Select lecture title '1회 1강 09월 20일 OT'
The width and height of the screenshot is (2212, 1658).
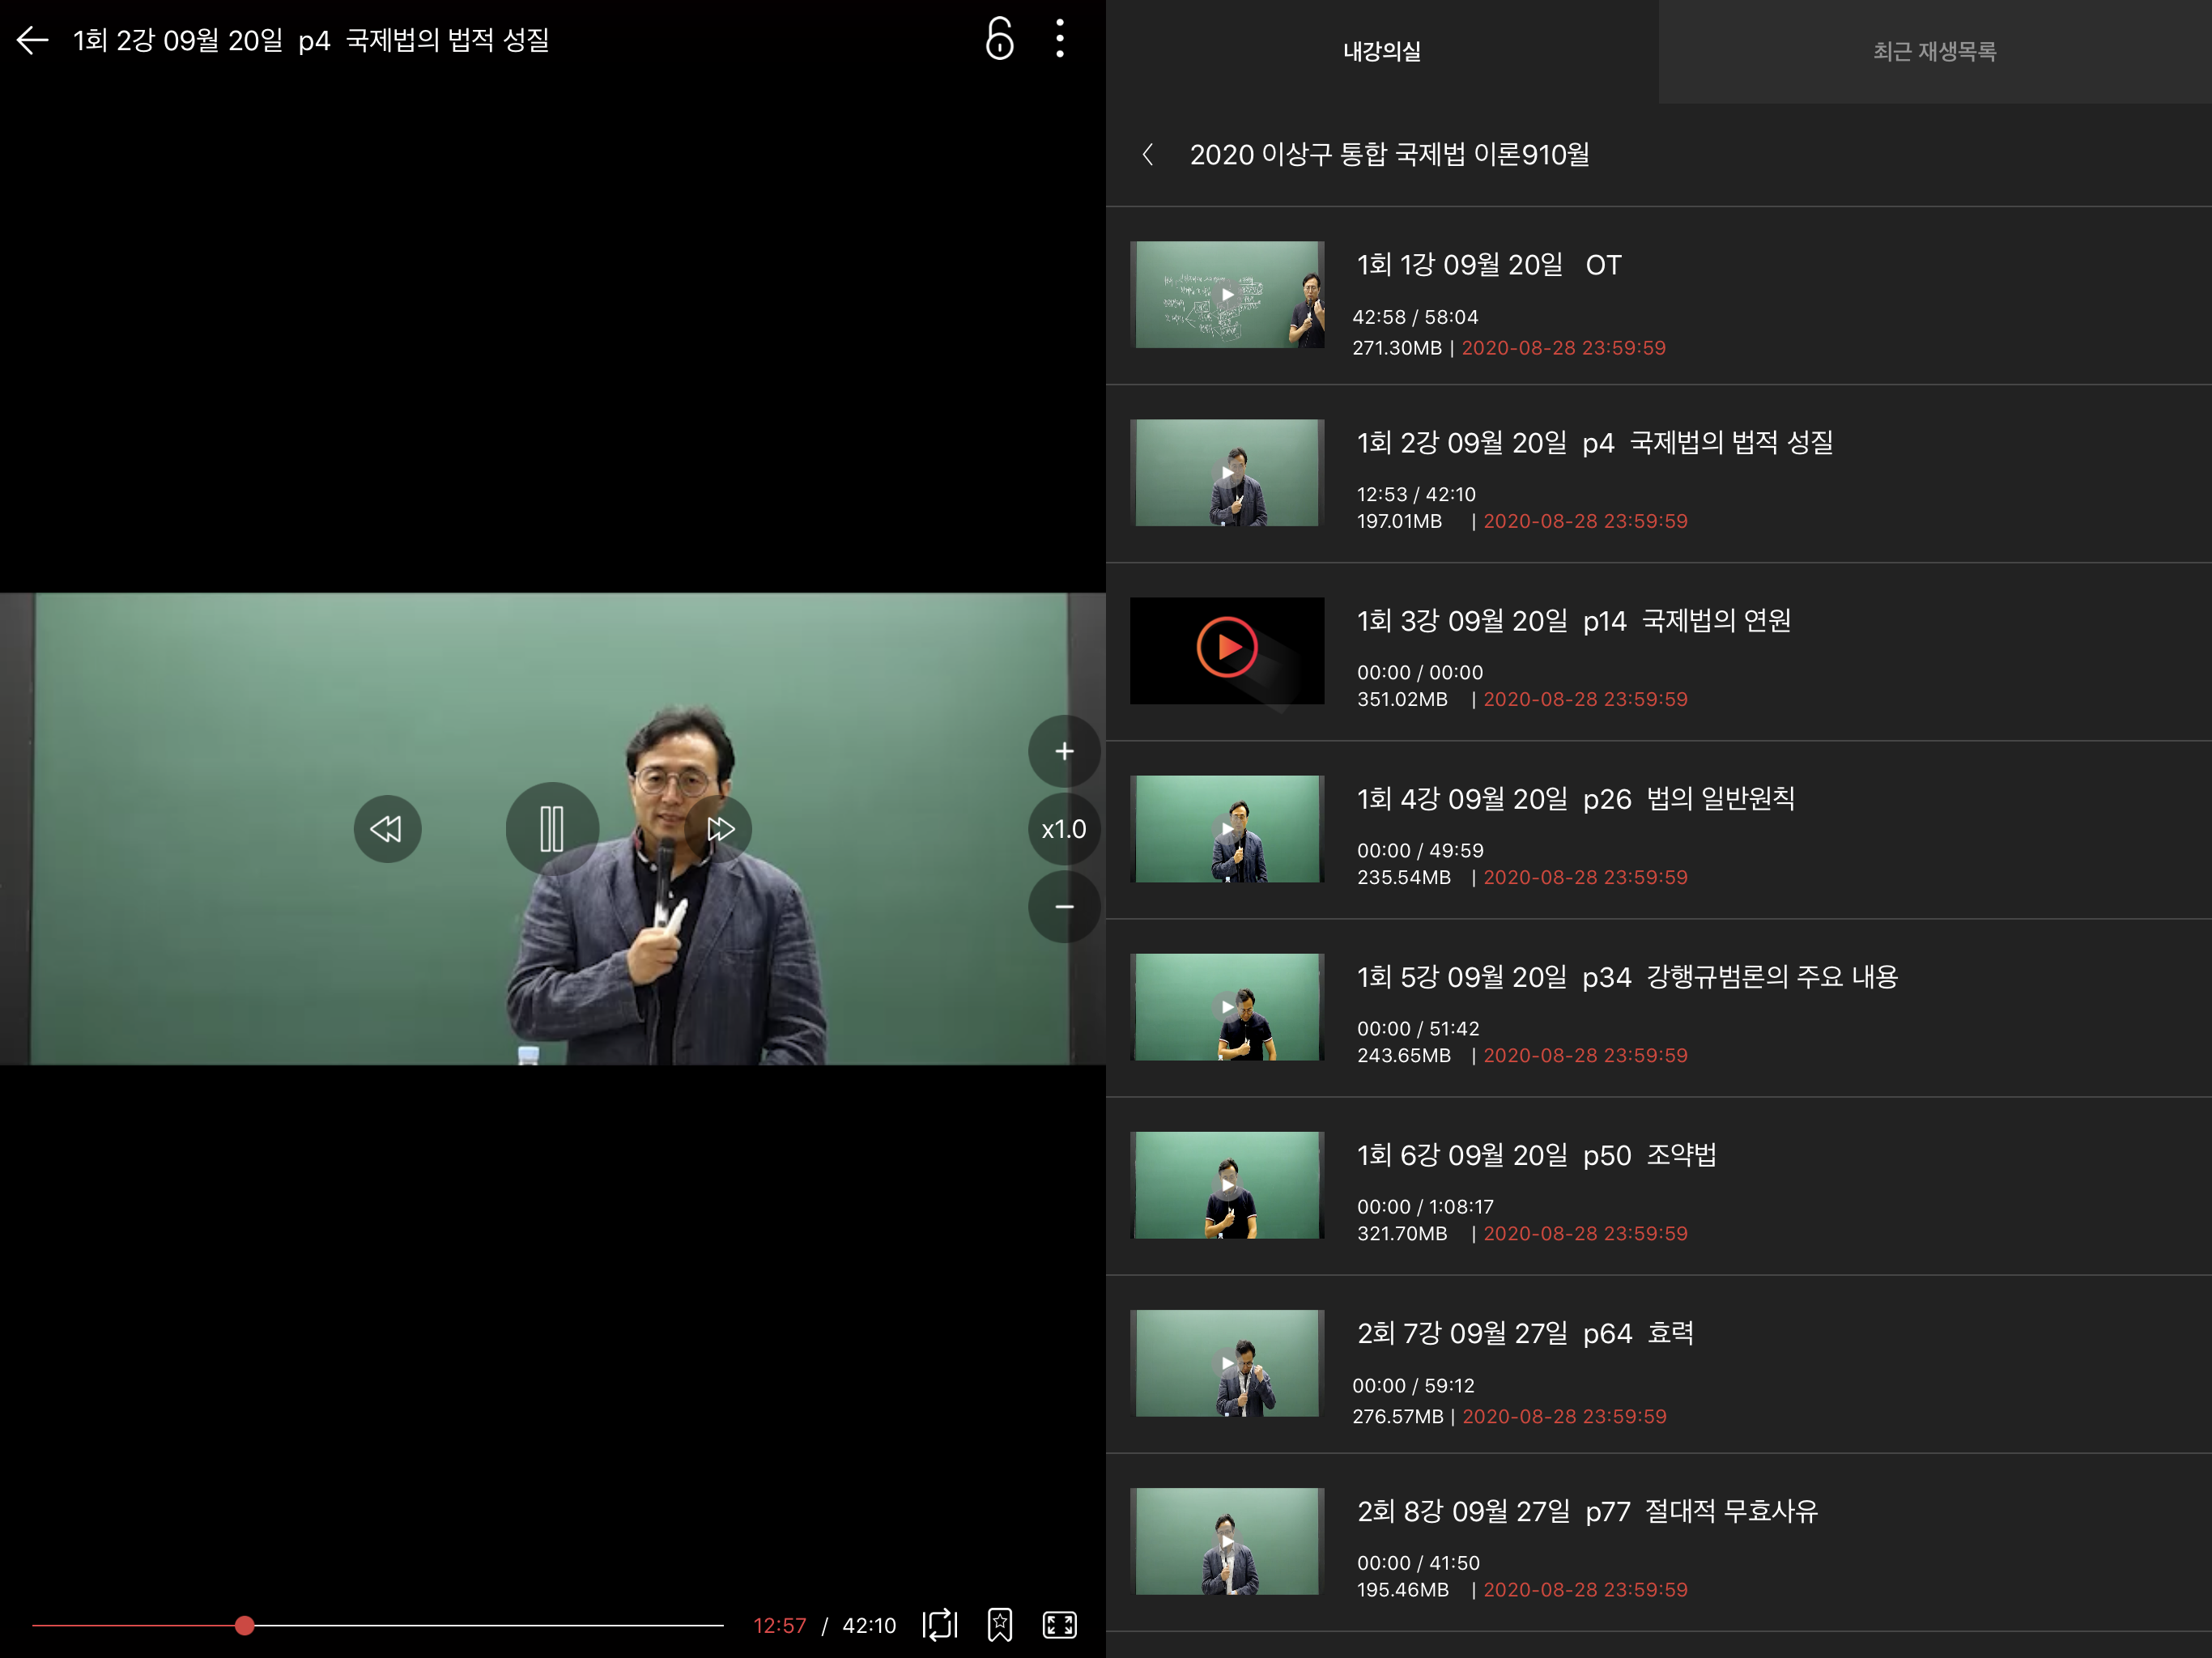click(1489, 265)
